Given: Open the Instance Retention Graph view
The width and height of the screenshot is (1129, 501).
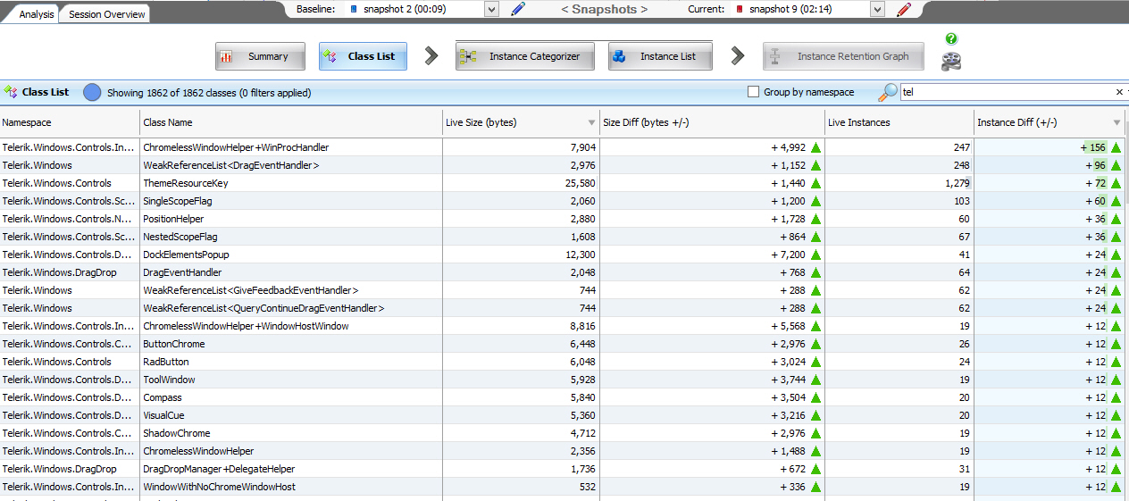Looking at the screenshot, I should pyautogui.click(x=843, y=56).
